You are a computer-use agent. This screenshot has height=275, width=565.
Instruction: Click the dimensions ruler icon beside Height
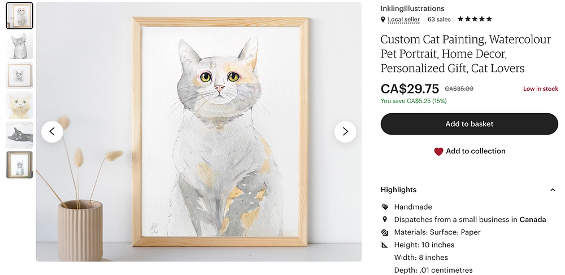pyautogui.click(x=384, y=245)
